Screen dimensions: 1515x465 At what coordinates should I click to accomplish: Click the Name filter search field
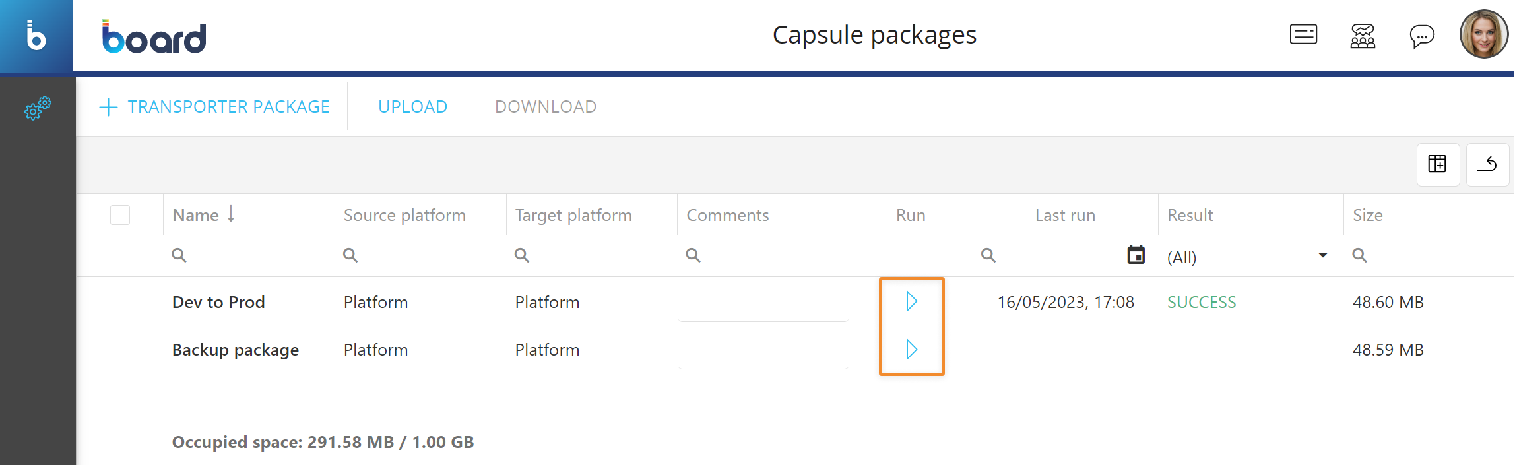click(249, 255)
